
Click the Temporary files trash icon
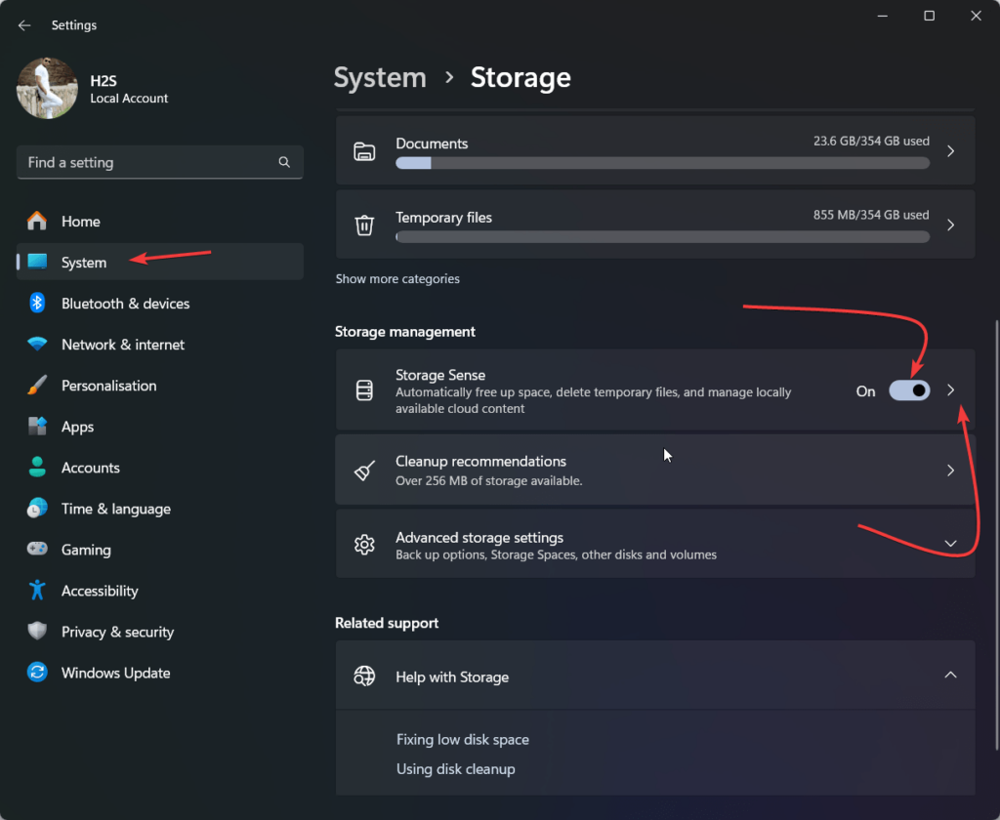(364, 225)
